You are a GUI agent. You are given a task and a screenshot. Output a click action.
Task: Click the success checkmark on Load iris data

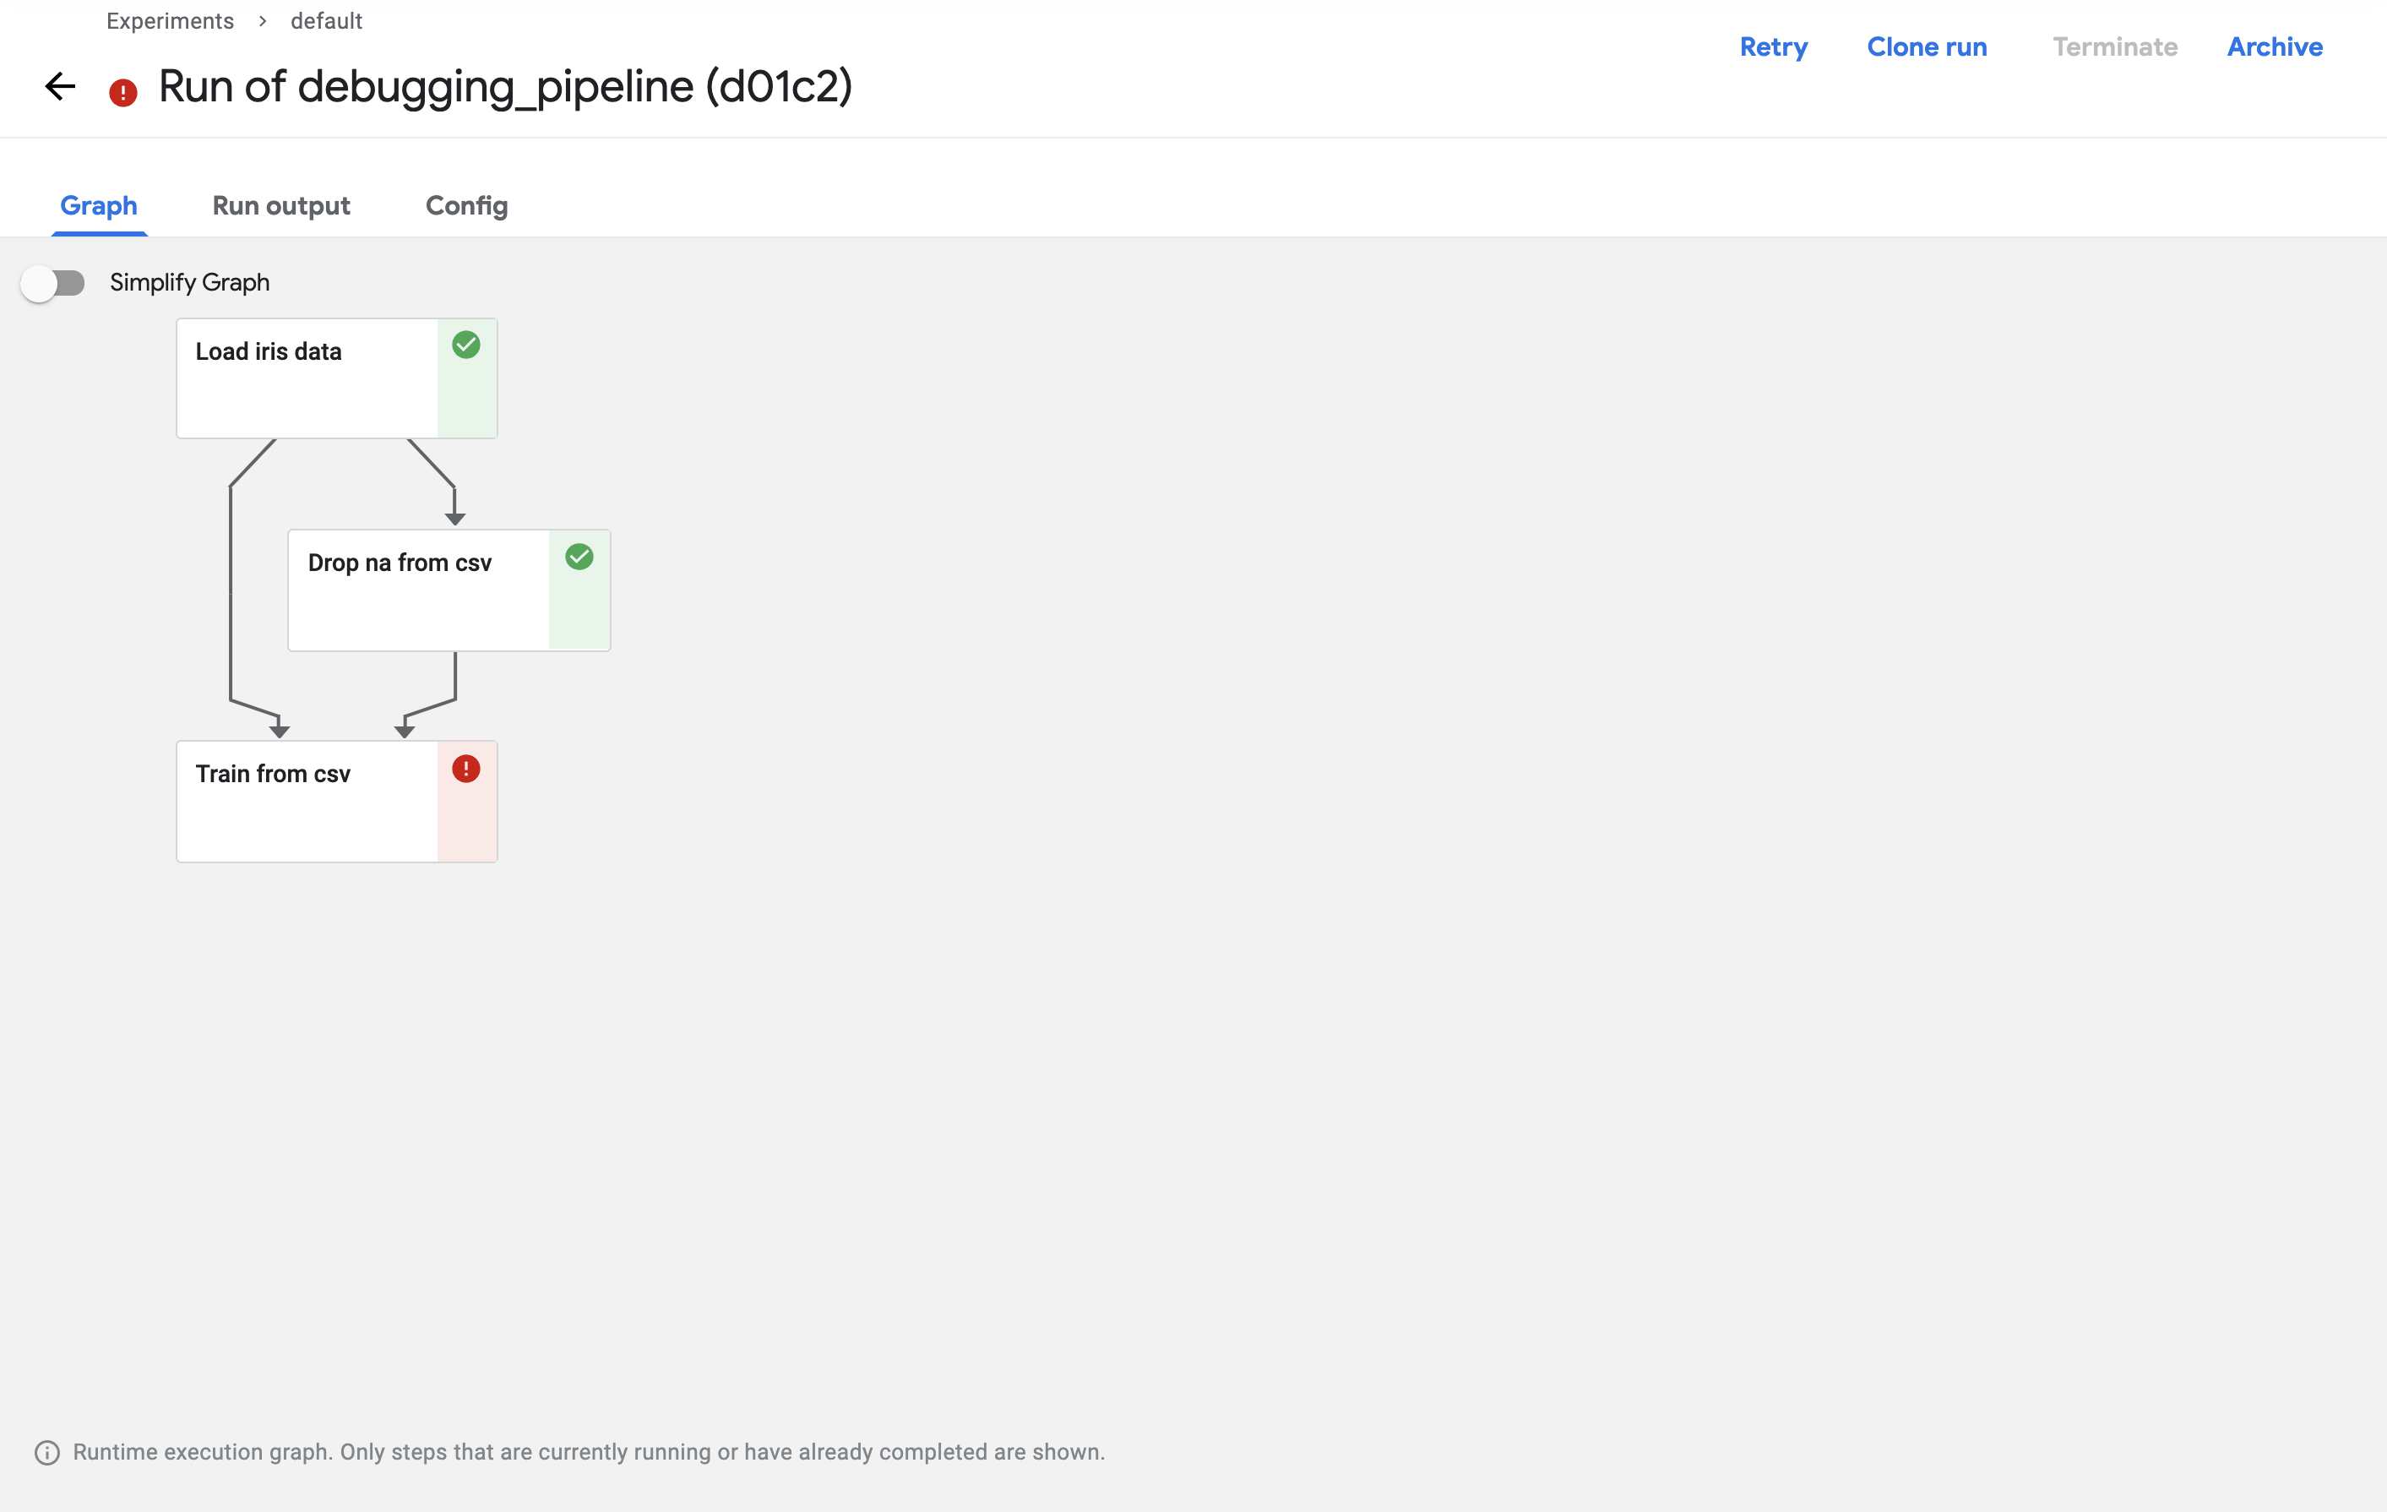tap(466, 345)
